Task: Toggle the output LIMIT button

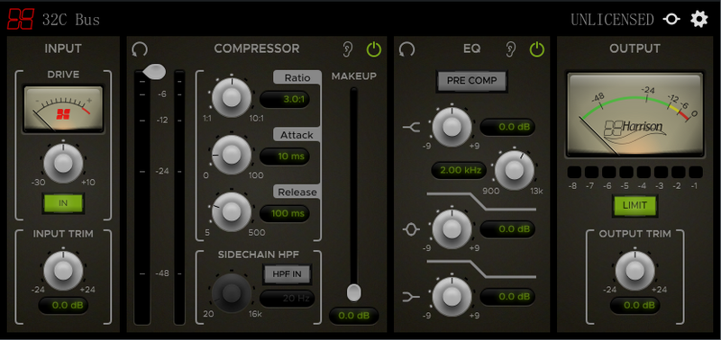Action: [x=634, y=206]
